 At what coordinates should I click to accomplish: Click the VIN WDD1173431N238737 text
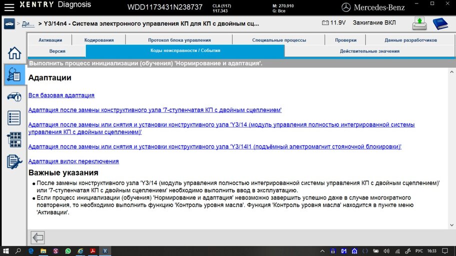(165, 7)
